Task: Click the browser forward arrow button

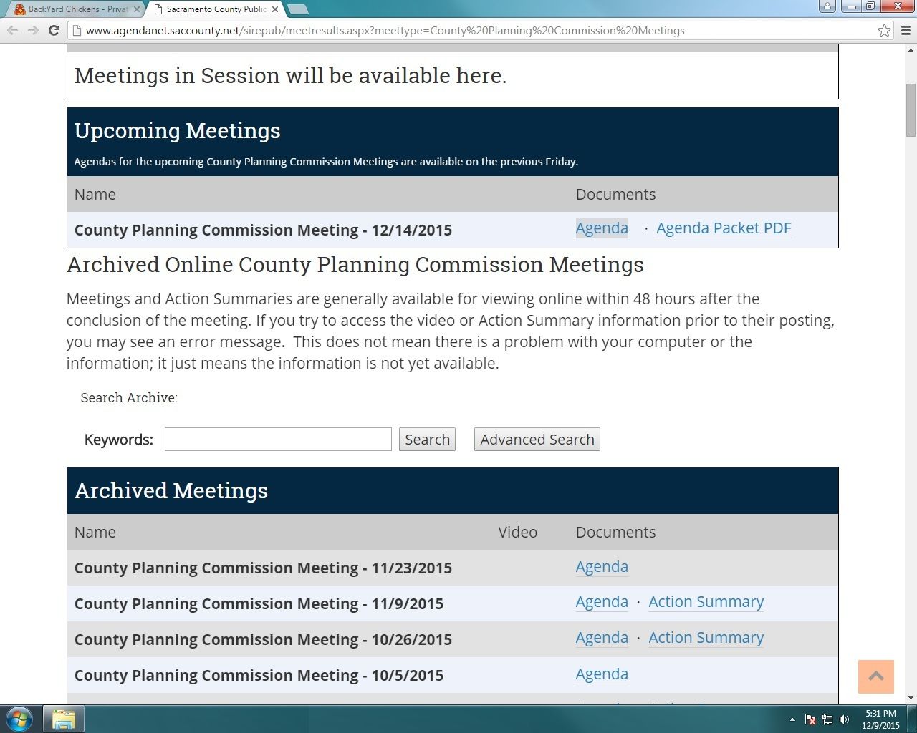Action: 33,30
